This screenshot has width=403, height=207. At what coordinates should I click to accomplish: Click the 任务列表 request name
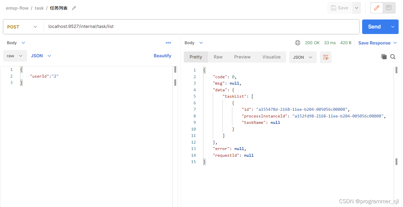pyautogui.click(x=59, y=8)
